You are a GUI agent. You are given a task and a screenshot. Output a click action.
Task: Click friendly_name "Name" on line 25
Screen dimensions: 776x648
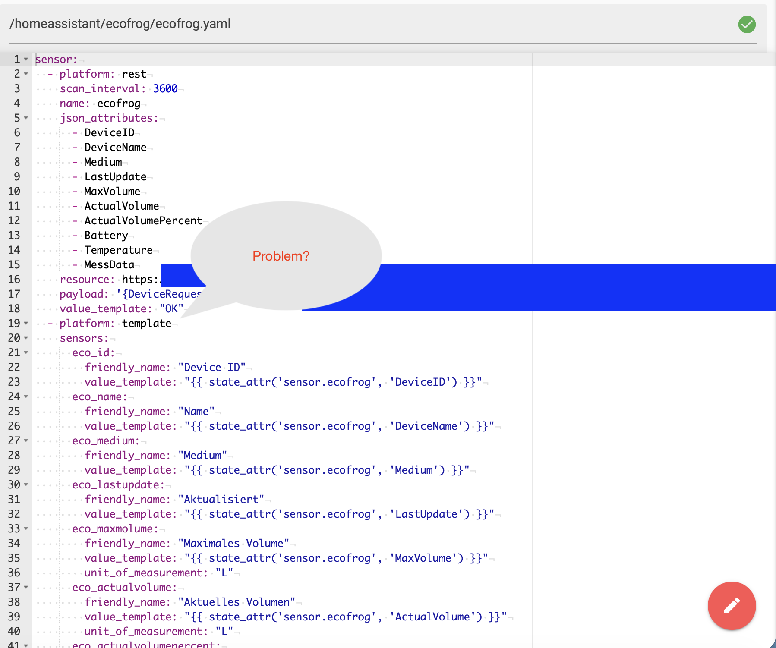point(196,411)
